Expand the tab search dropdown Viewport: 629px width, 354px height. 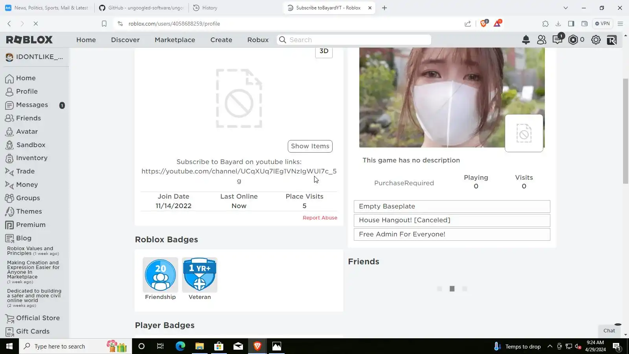click(x=566, y=8)
